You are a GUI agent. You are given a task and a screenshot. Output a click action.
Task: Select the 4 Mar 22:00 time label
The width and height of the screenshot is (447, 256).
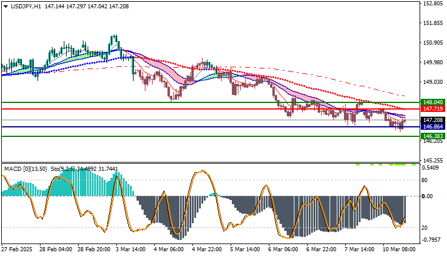[x=207, y=249]
